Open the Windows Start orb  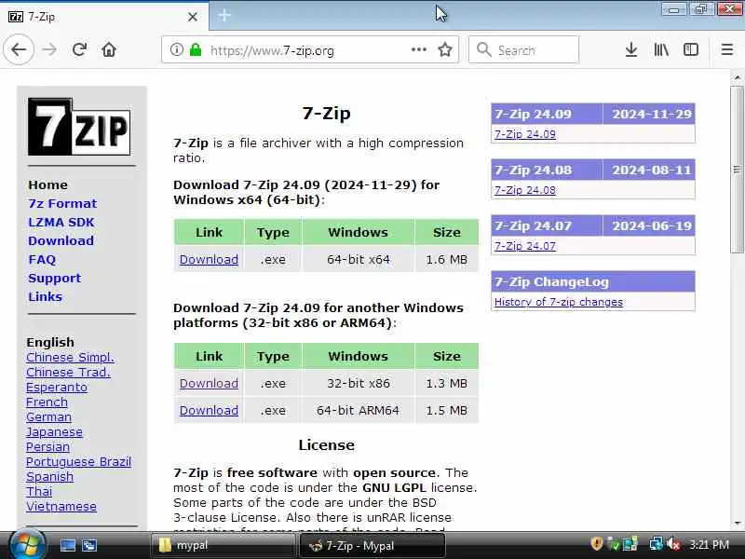pos(27,545)
